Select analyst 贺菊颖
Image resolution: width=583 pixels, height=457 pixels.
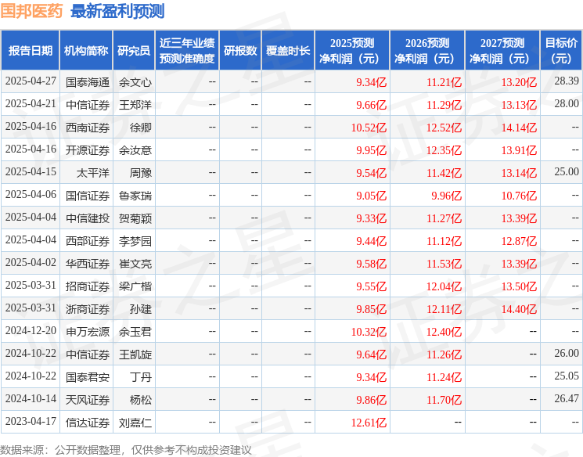[x=135, y=218]
